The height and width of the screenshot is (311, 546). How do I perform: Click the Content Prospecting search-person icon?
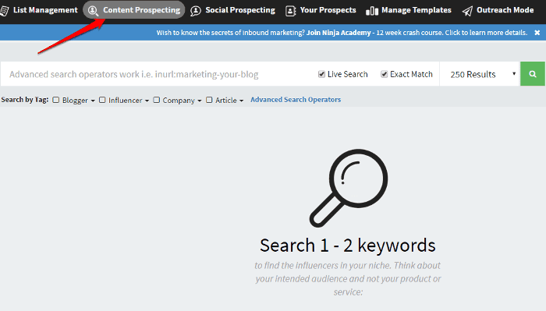tap(93, 11)
